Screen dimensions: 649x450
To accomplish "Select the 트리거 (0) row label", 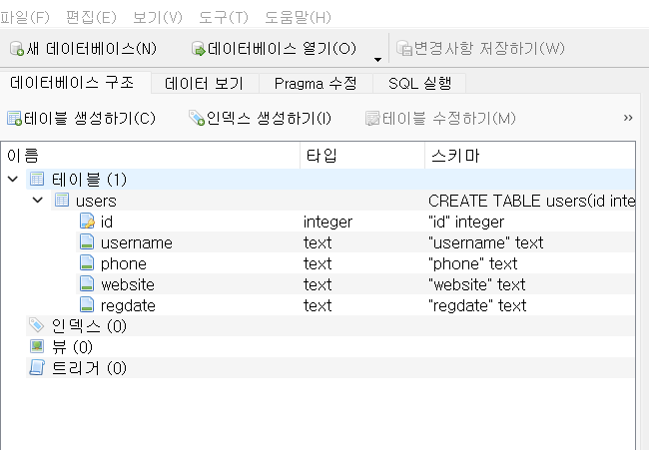I will tap(89, 368).
